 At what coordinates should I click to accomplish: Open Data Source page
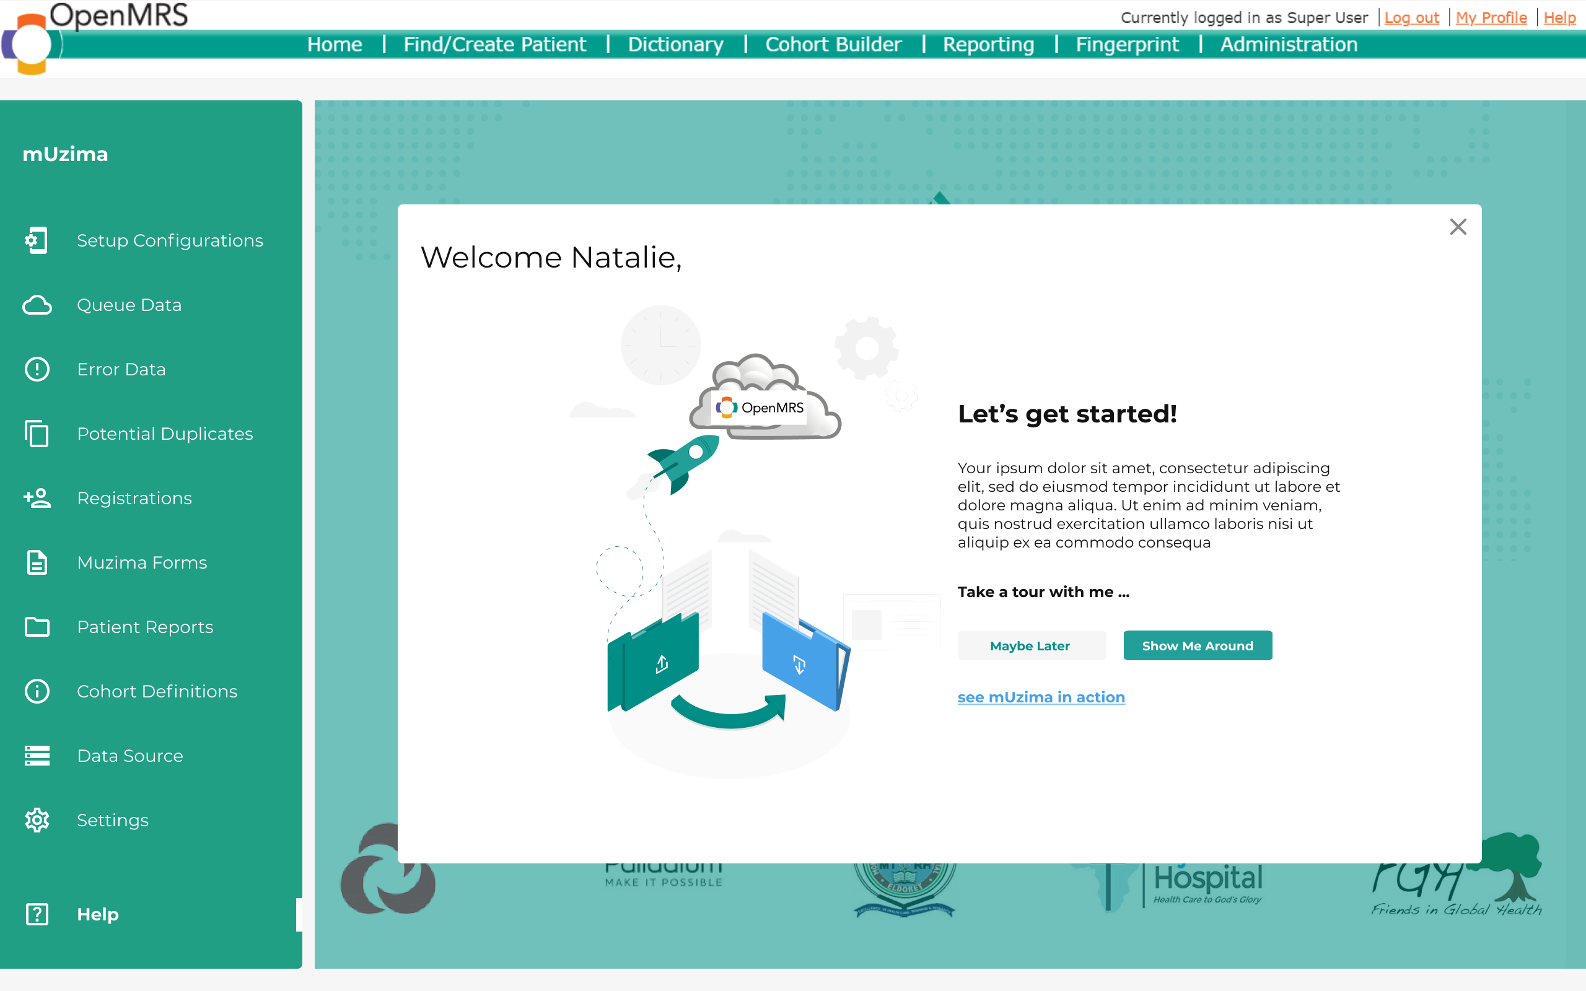tap(151, 755)
